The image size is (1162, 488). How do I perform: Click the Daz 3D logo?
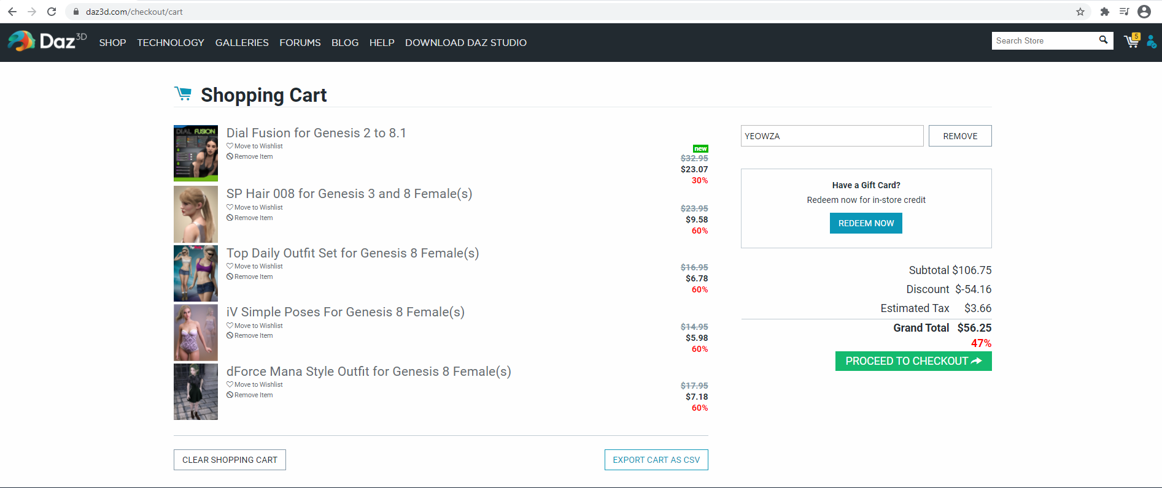[x=47, y=41]
